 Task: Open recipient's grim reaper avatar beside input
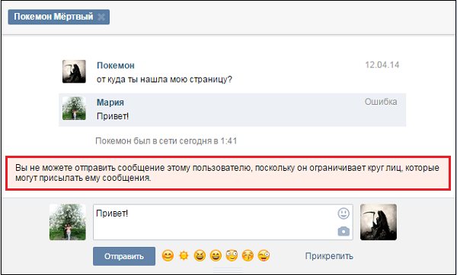click(x=379, y=222)
